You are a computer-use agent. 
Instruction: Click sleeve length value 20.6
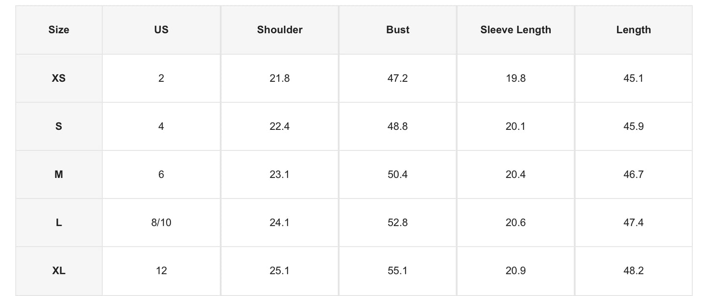(515, 222)
